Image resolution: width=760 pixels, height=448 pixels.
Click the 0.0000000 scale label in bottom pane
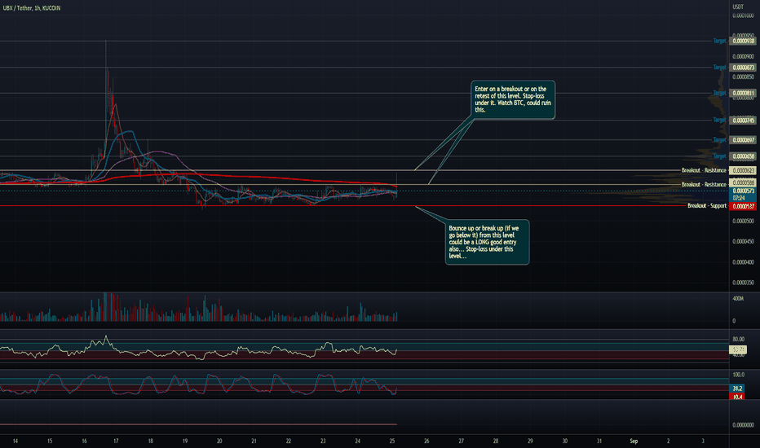(x=743, y=425)
